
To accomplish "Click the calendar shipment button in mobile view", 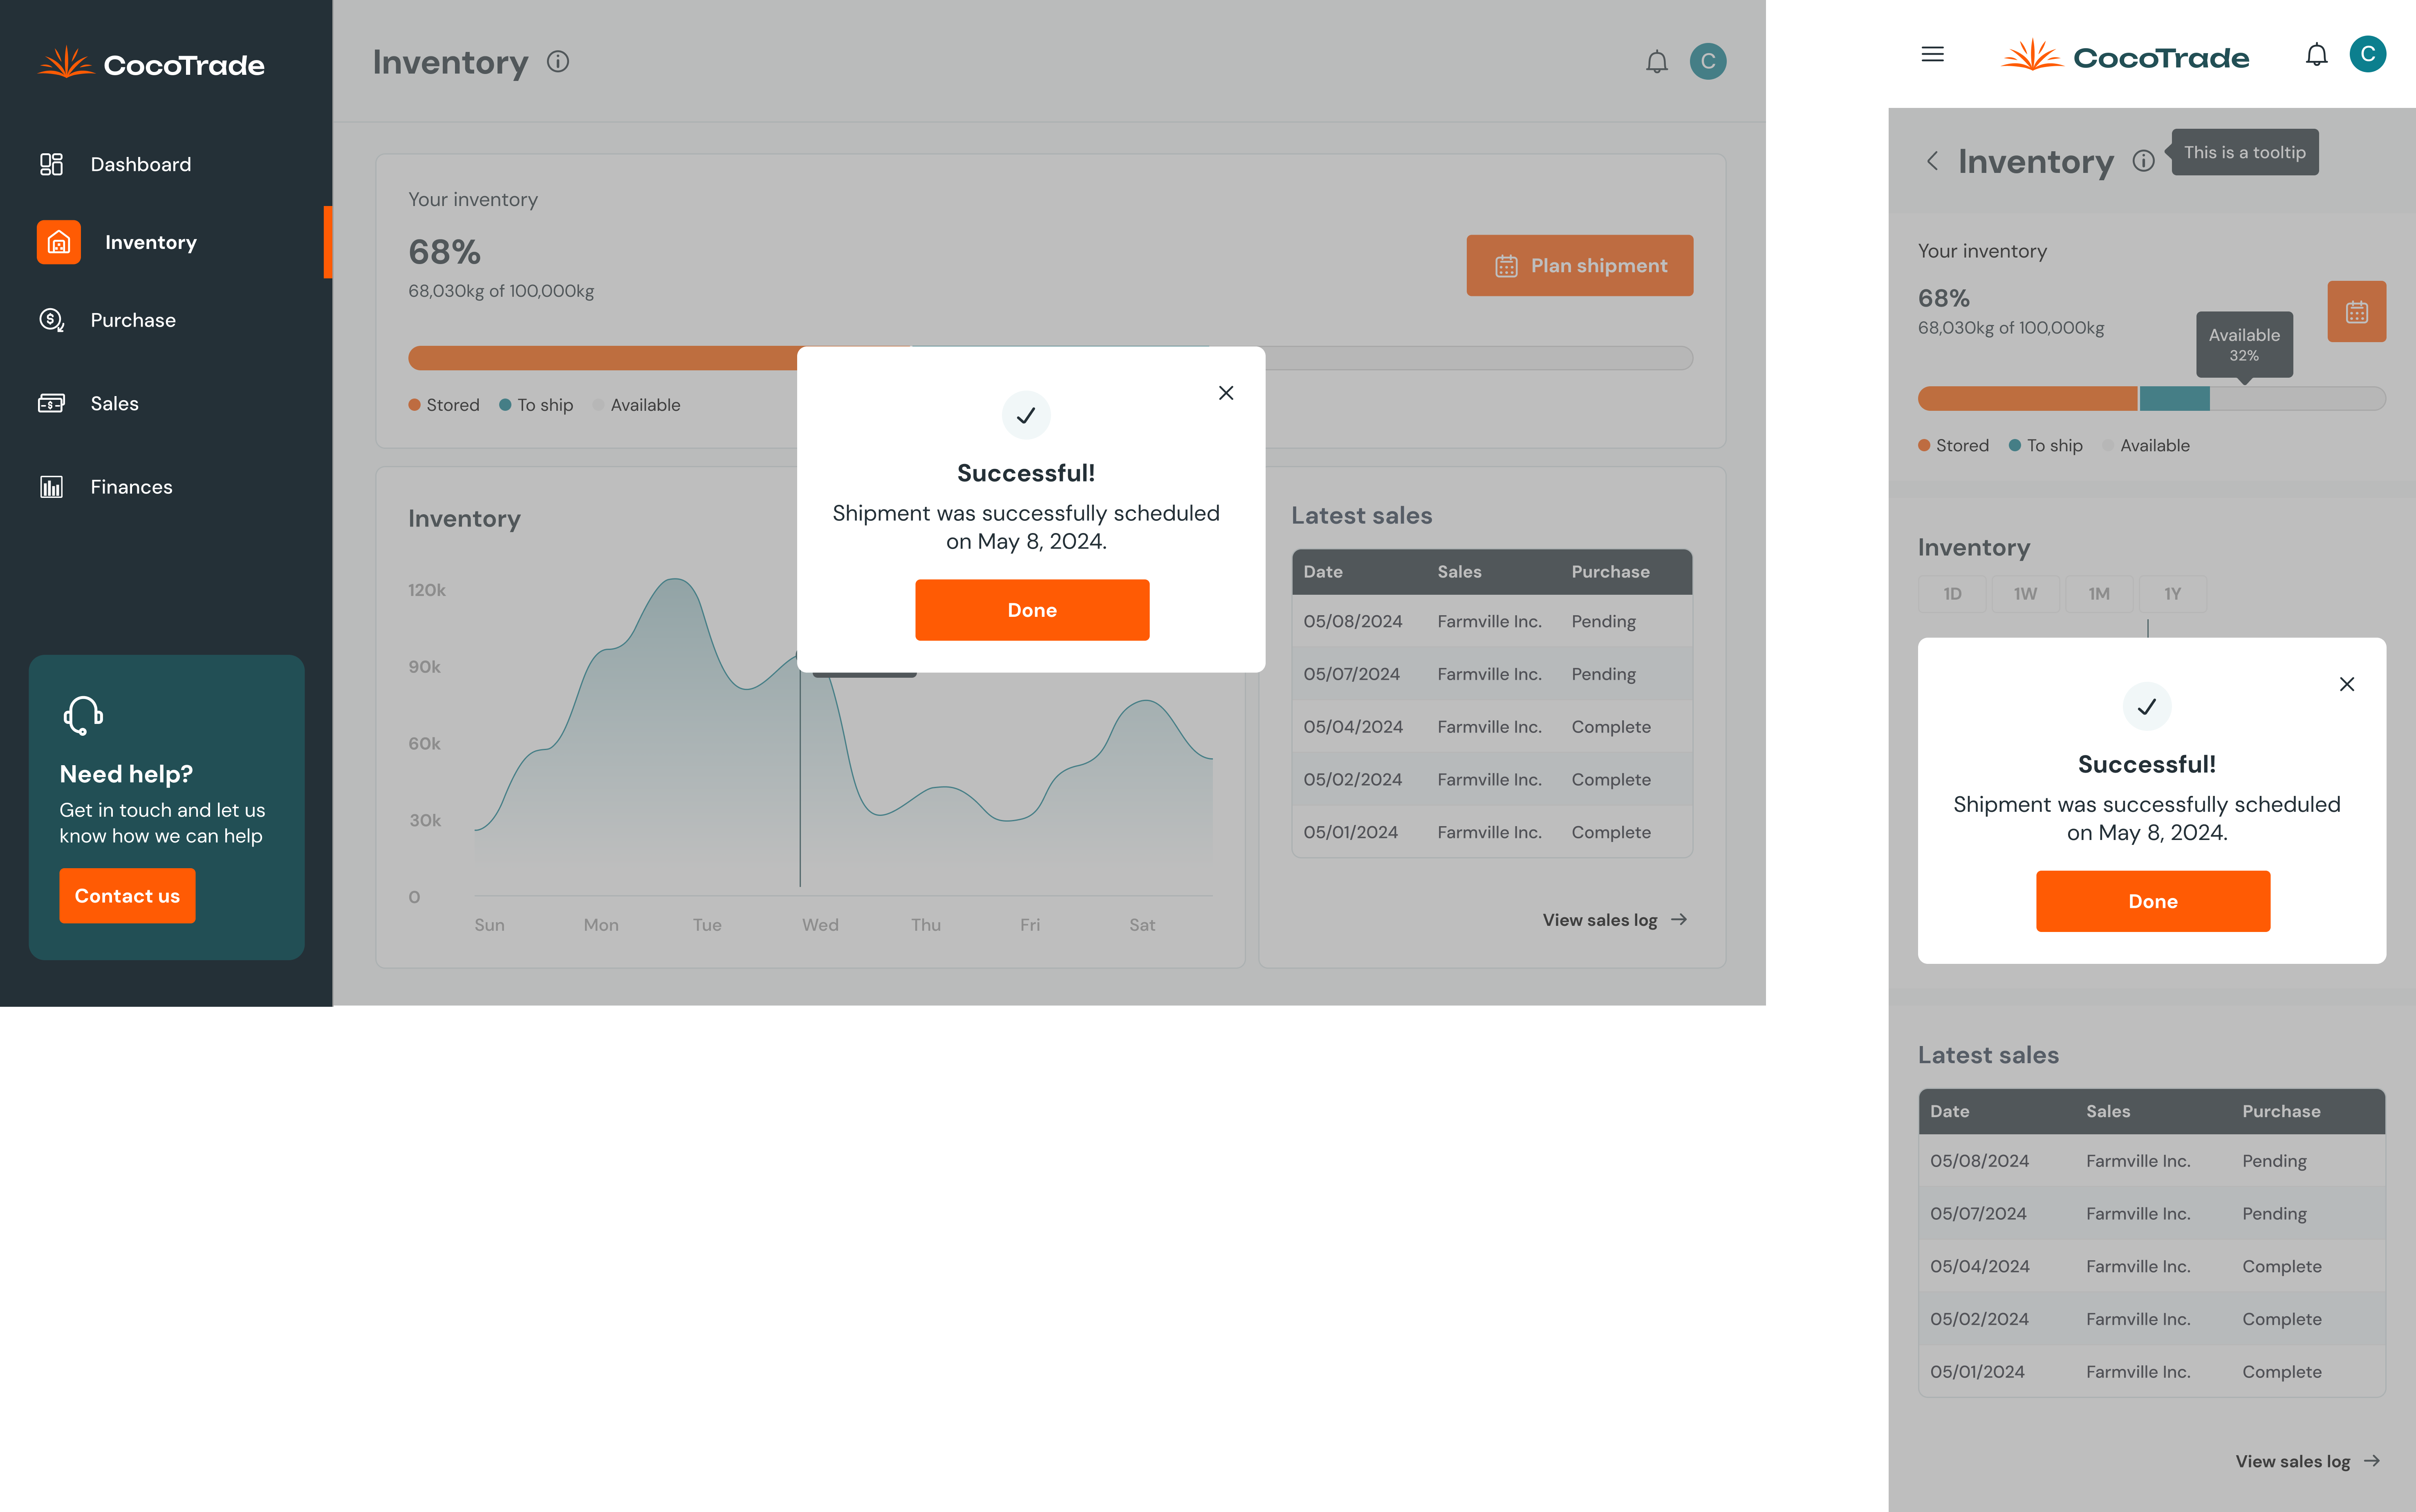I will [x=2357, y=311].
